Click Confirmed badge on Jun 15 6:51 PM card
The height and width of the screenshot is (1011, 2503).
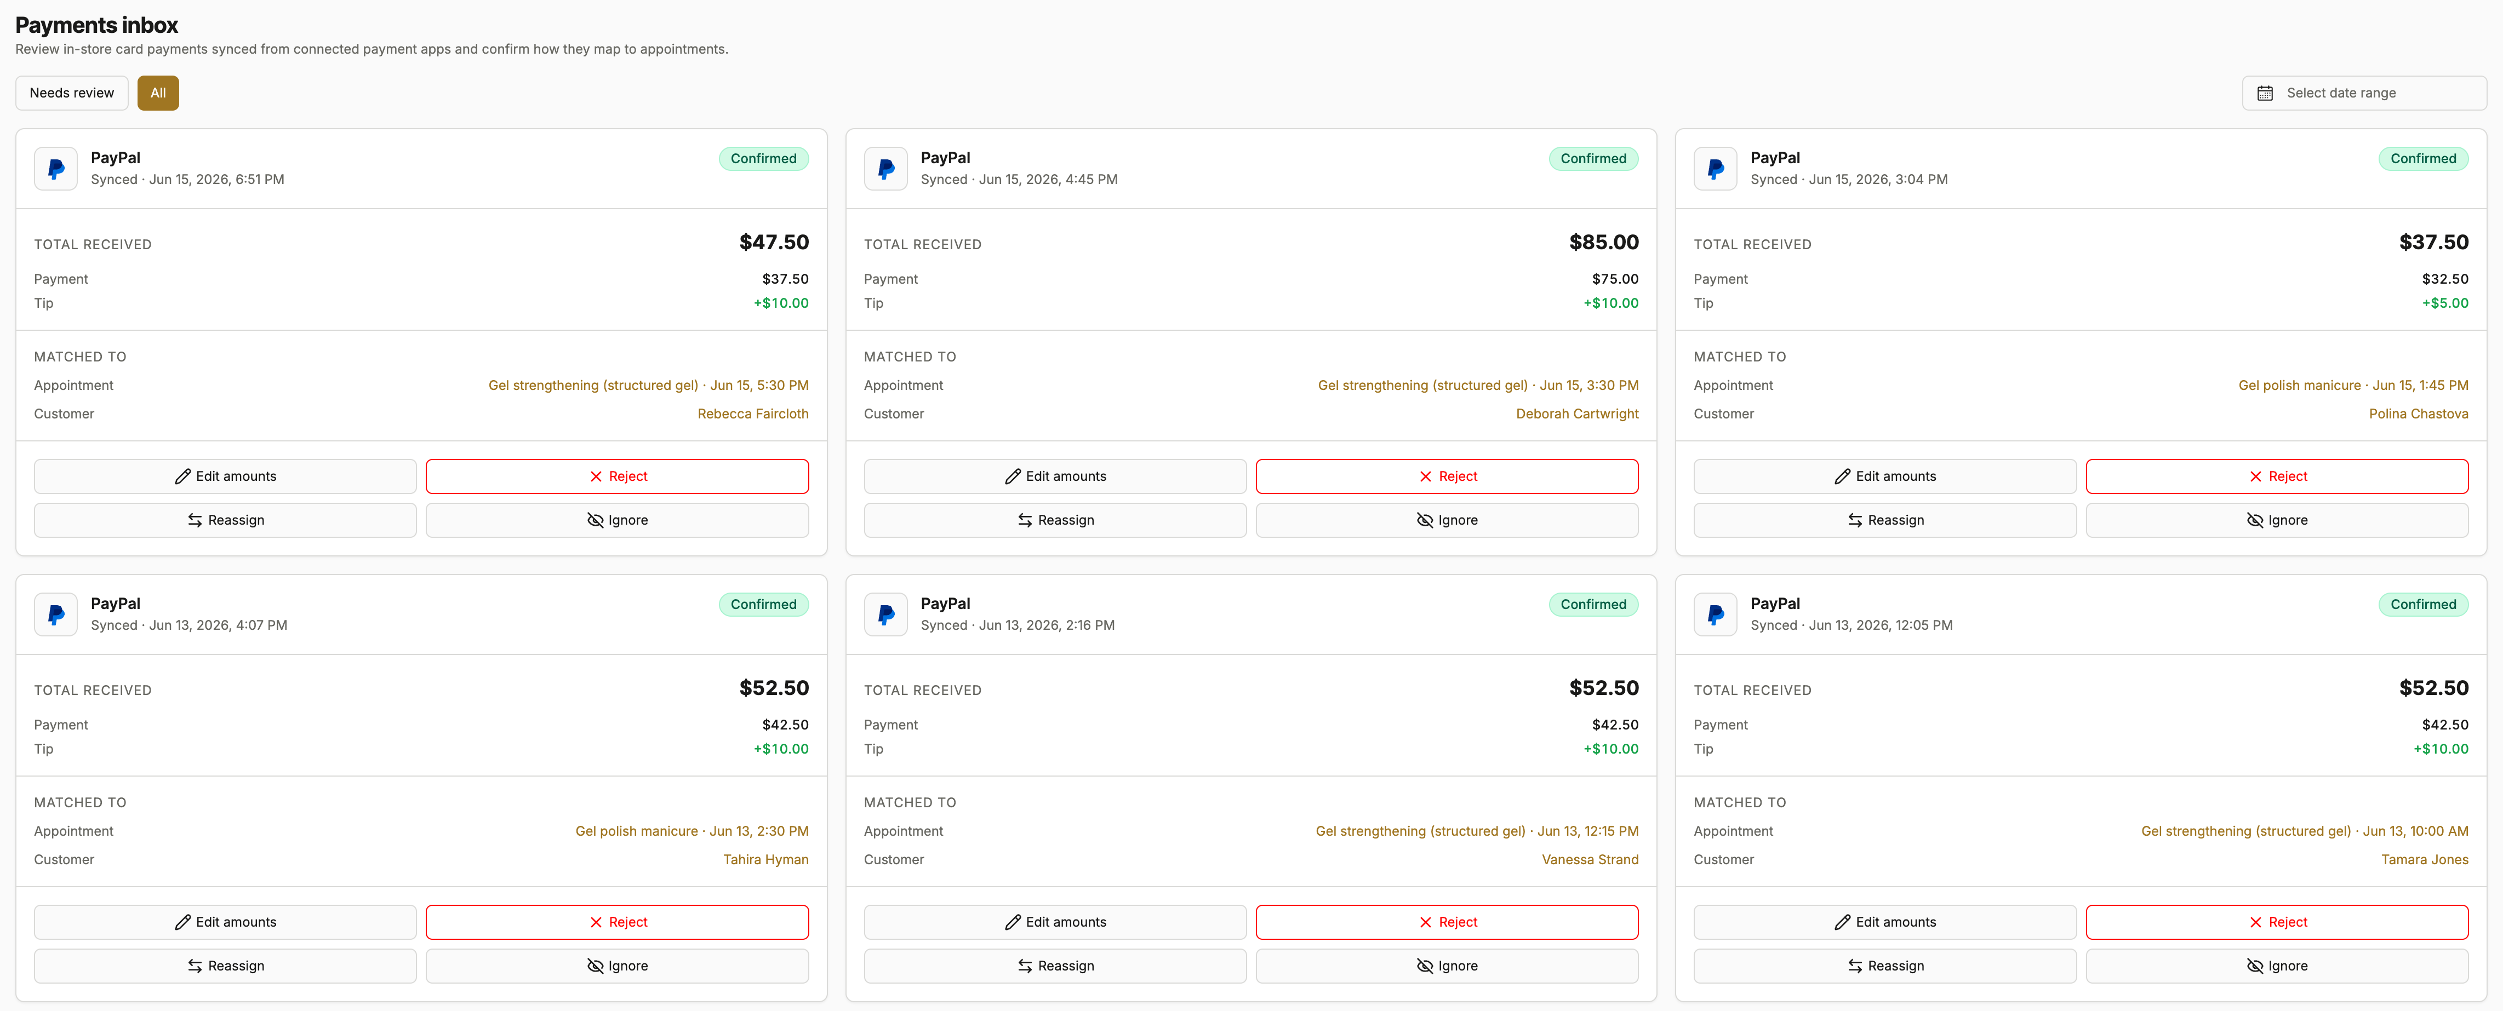[764, 158]
